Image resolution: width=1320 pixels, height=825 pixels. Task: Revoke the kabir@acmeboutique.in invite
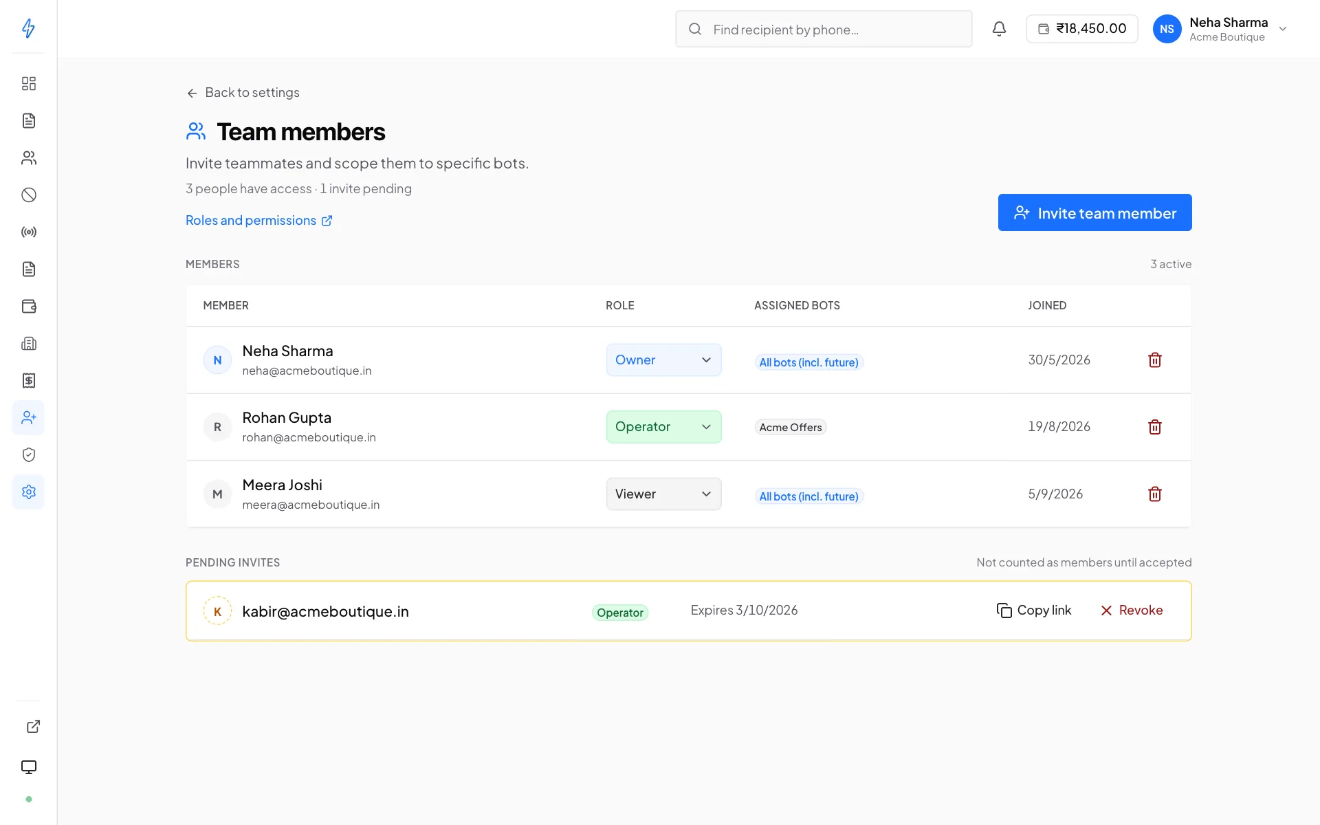click(1131, 610)
